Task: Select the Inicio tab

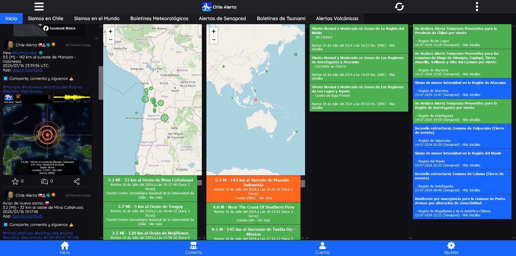Action: [x=11, y=18]
